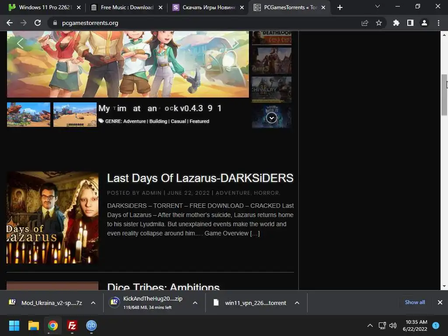Select the second sidebar game thumbnail

click(x=272, y=61)
